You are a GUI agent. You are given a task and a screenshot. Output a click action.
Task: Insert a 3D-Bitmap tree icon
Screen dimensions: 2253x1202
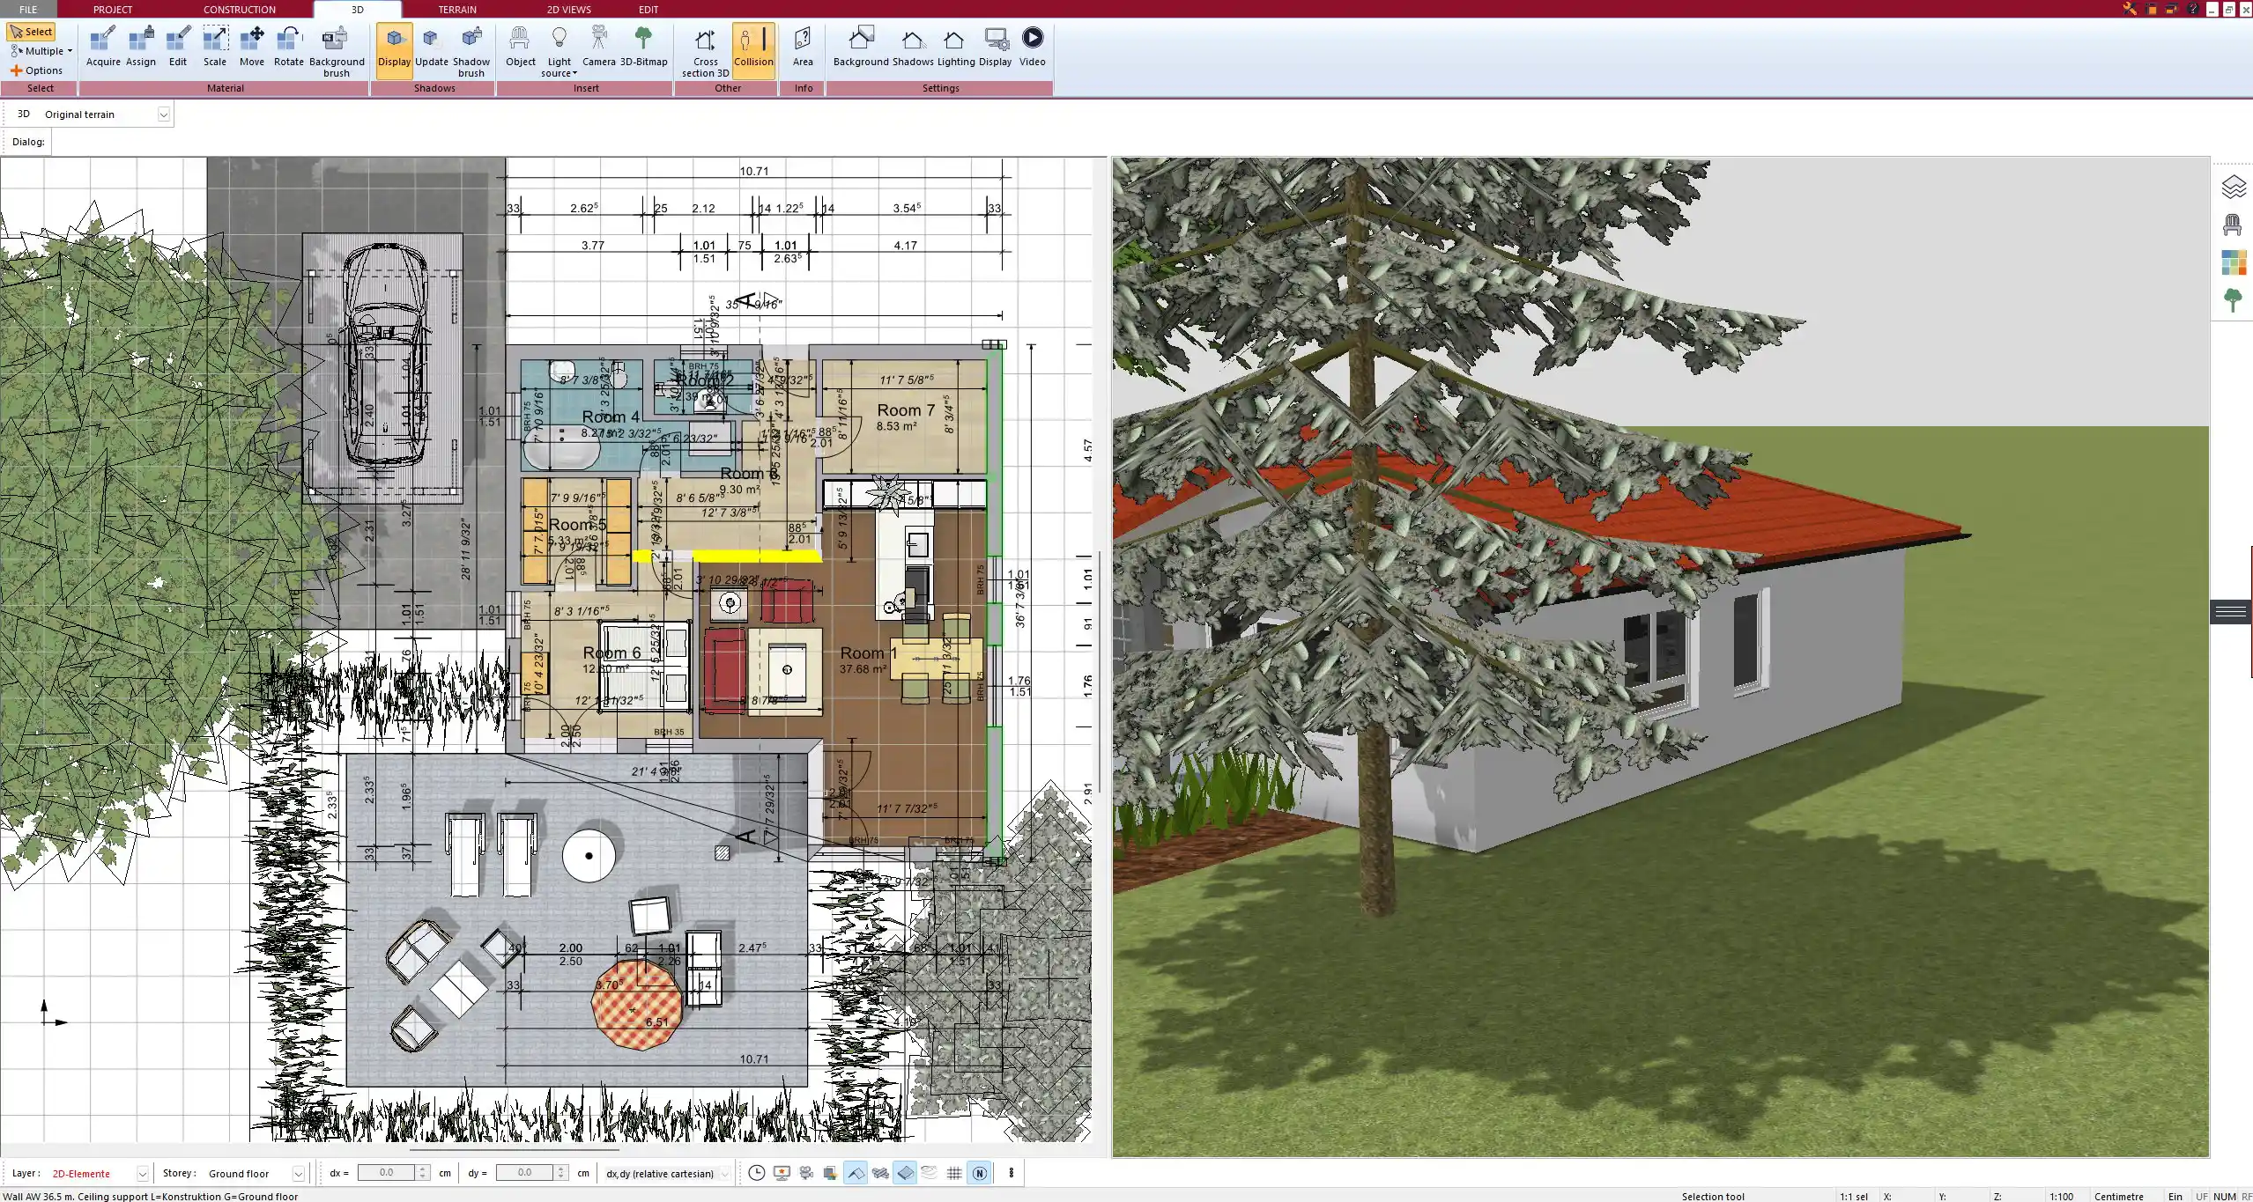644,48
